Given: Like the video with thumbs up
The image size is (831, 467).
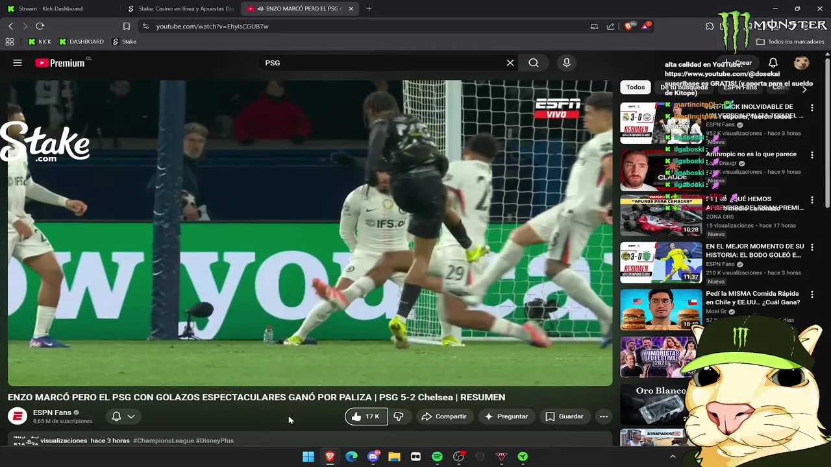Looking at the screenshot, I should (x=366, y=416).
